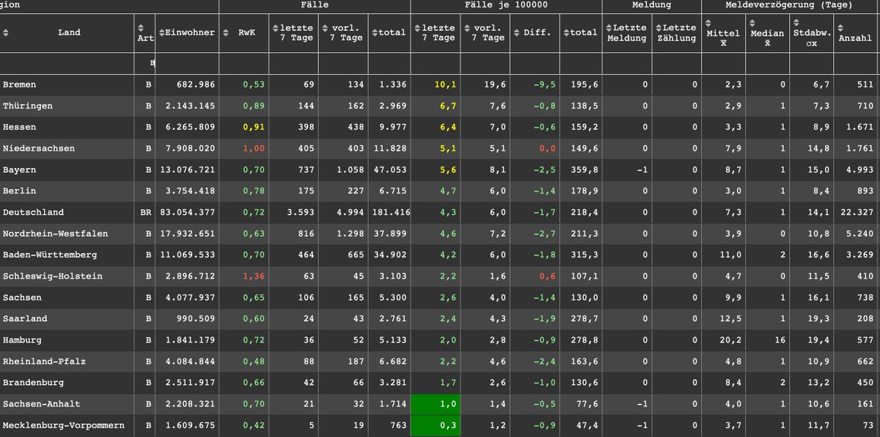Click the Art filter field containing B
Screen dimensions: 880x437
(x=146, y=64)
